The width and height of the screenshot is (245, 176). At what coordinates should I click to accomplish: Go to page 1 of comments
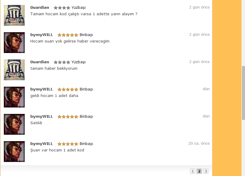(192, 171)
